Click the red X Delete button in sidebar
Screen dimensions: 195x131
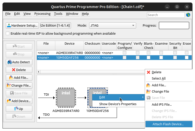(19, 70)
